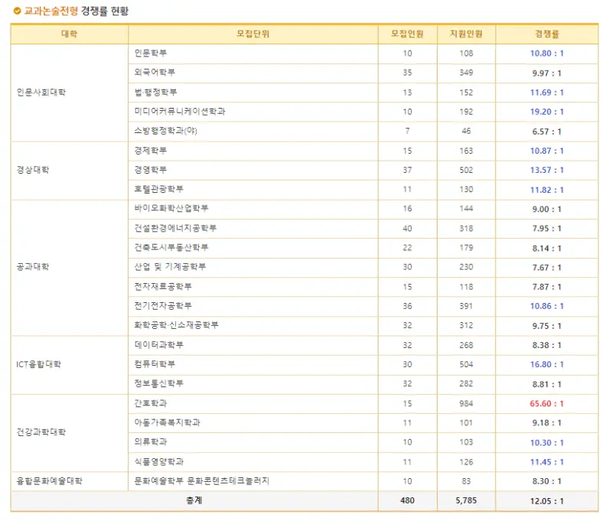The image size is (612, 521).
Task: Click the 12.05 : 1 overall ratio
Action: [x=547, y=500]
